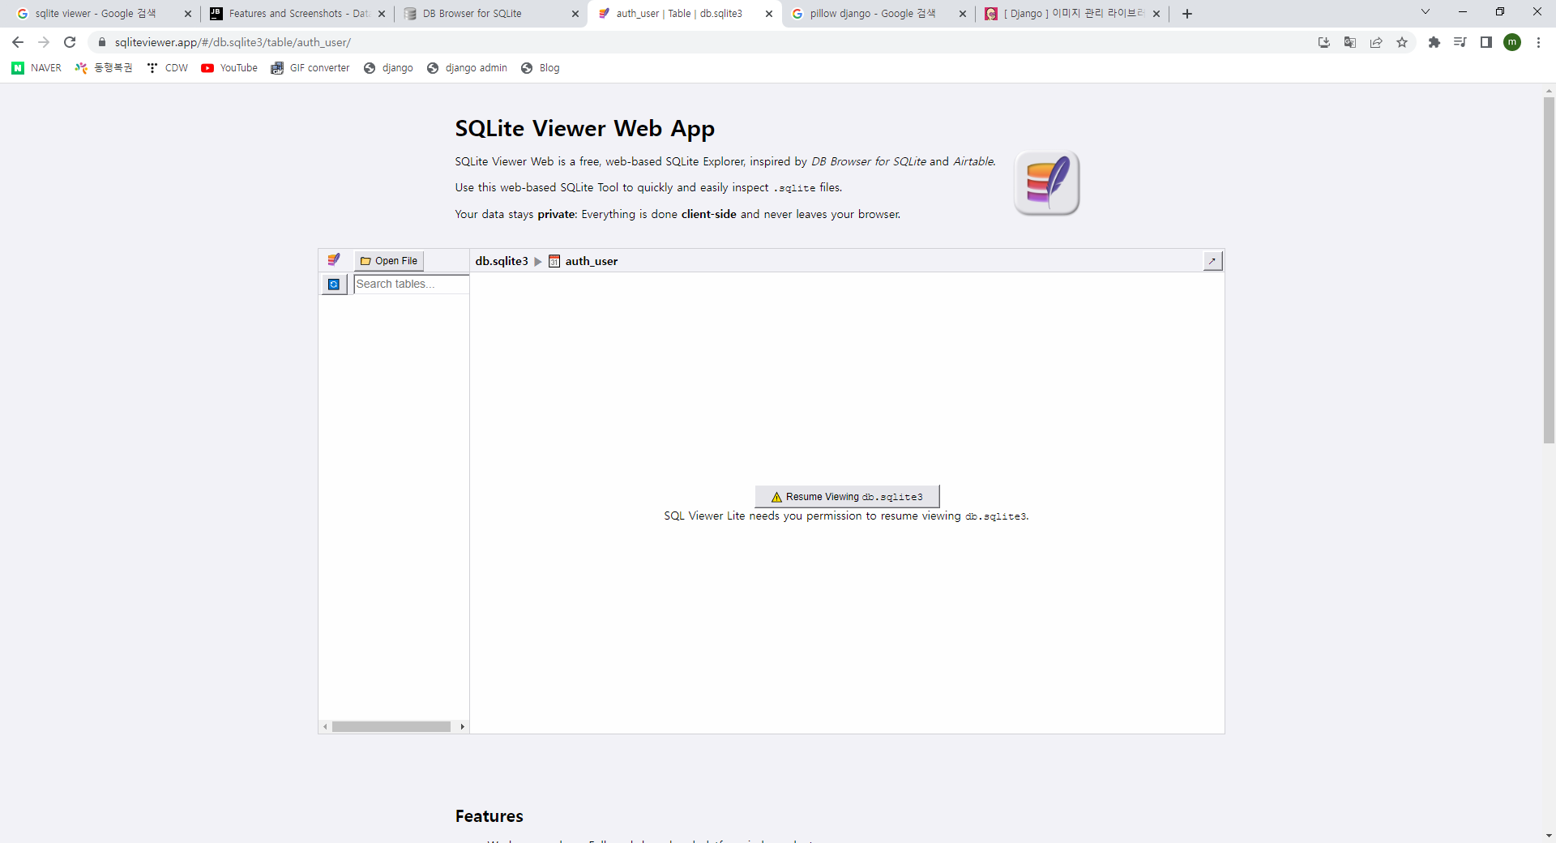Click the Open File button
Viewport: 1556px width, 843px height.
click(x=389, y=261)
